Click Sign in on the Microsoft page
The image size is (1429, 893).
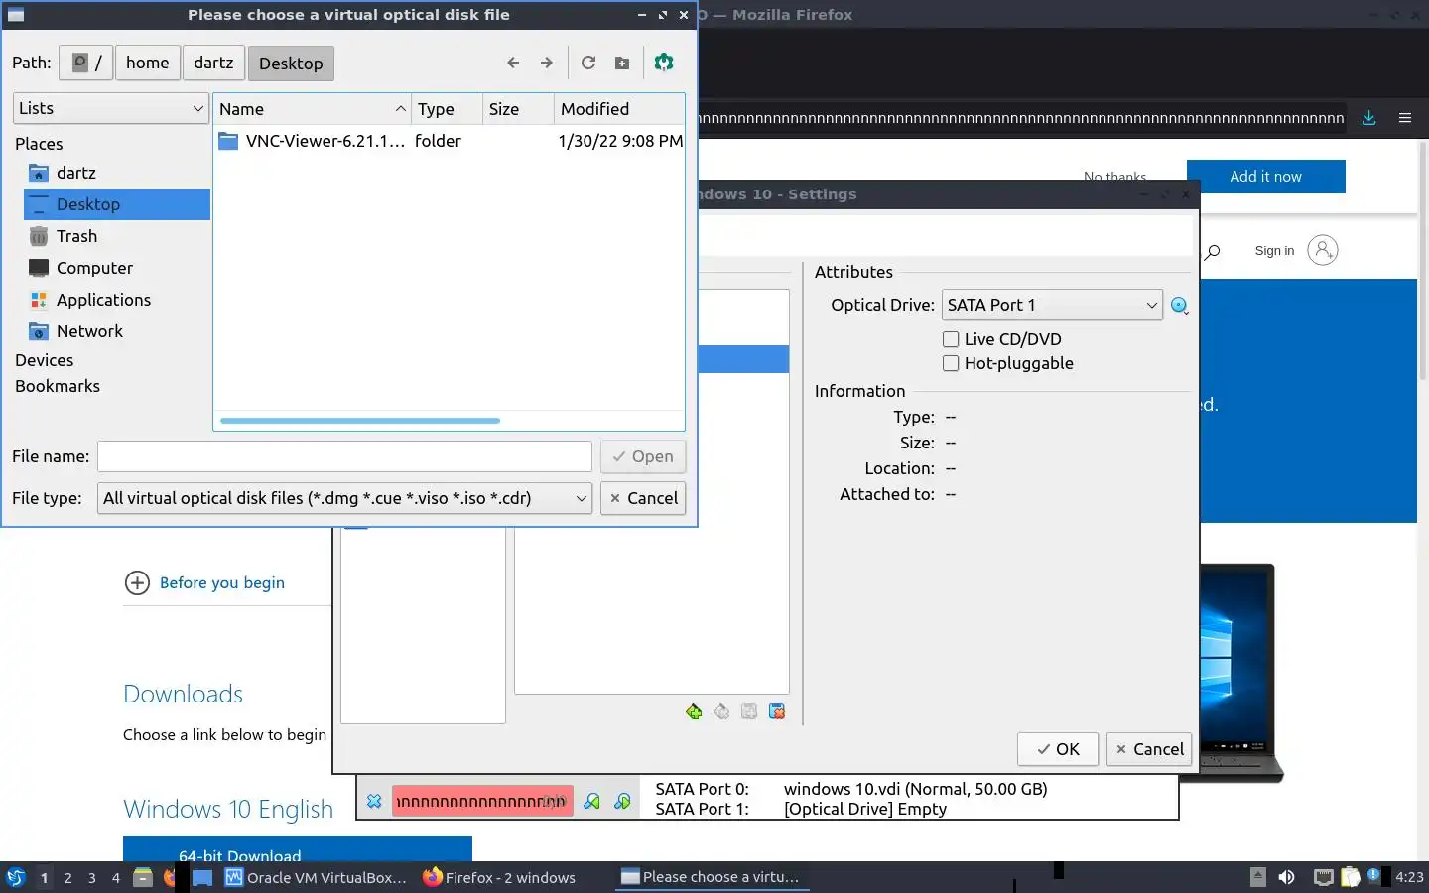[x=1274, y=251]
